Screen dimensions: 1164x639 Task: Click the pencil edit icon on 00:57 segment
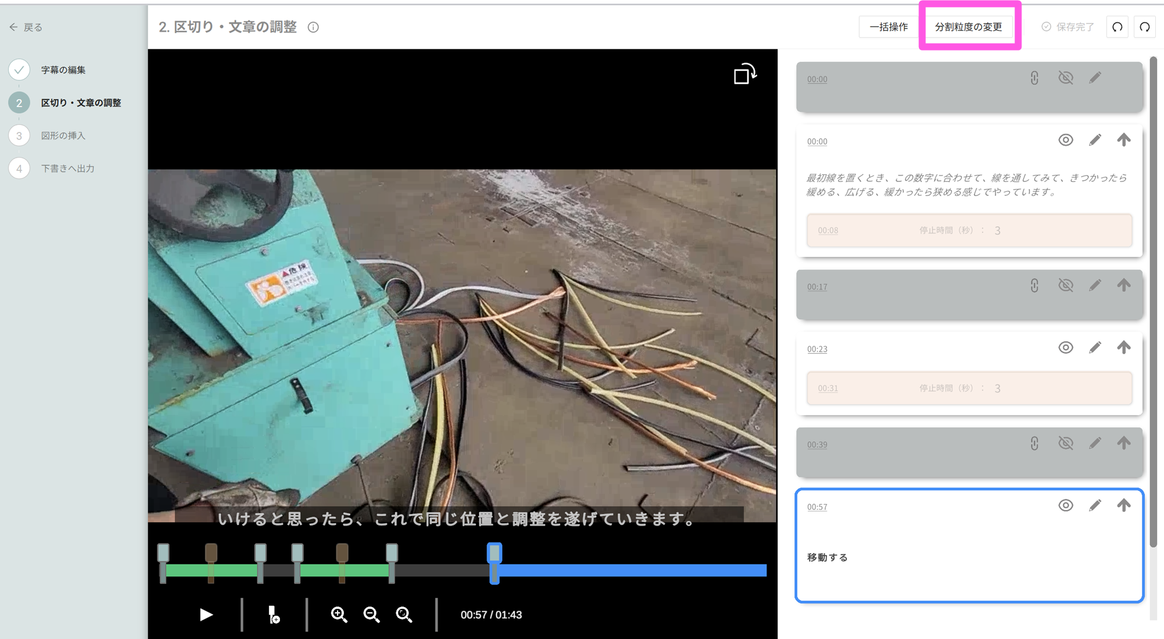coord(1095,505)
